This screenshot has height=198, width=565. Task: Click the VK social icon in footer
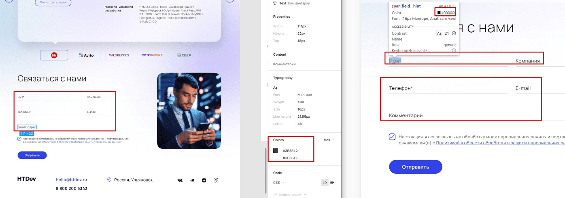click(x=180, y=180)
